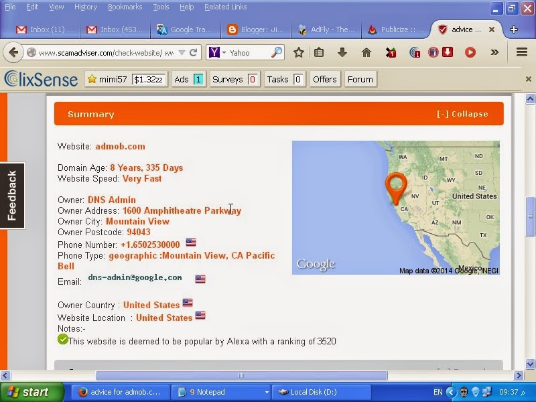The width and height of the screenshot is (536, 402).
Task: Click the ClixSense spiral toolbar extension icon
Action: 415,52
